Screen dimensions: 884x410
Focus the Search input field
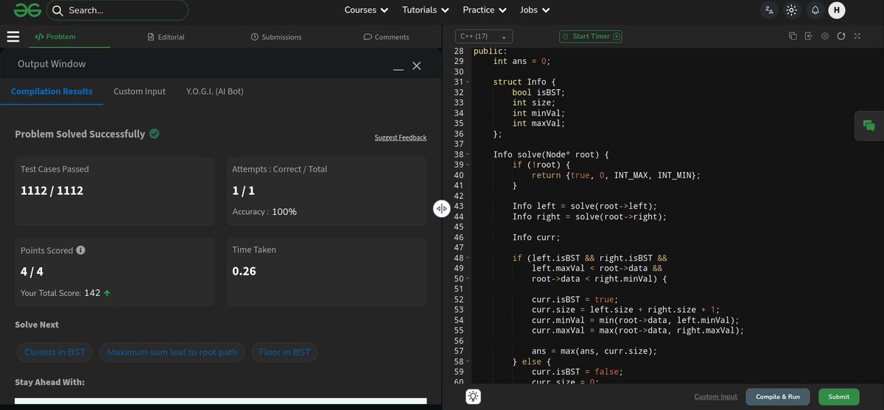(x=118, y=10)
